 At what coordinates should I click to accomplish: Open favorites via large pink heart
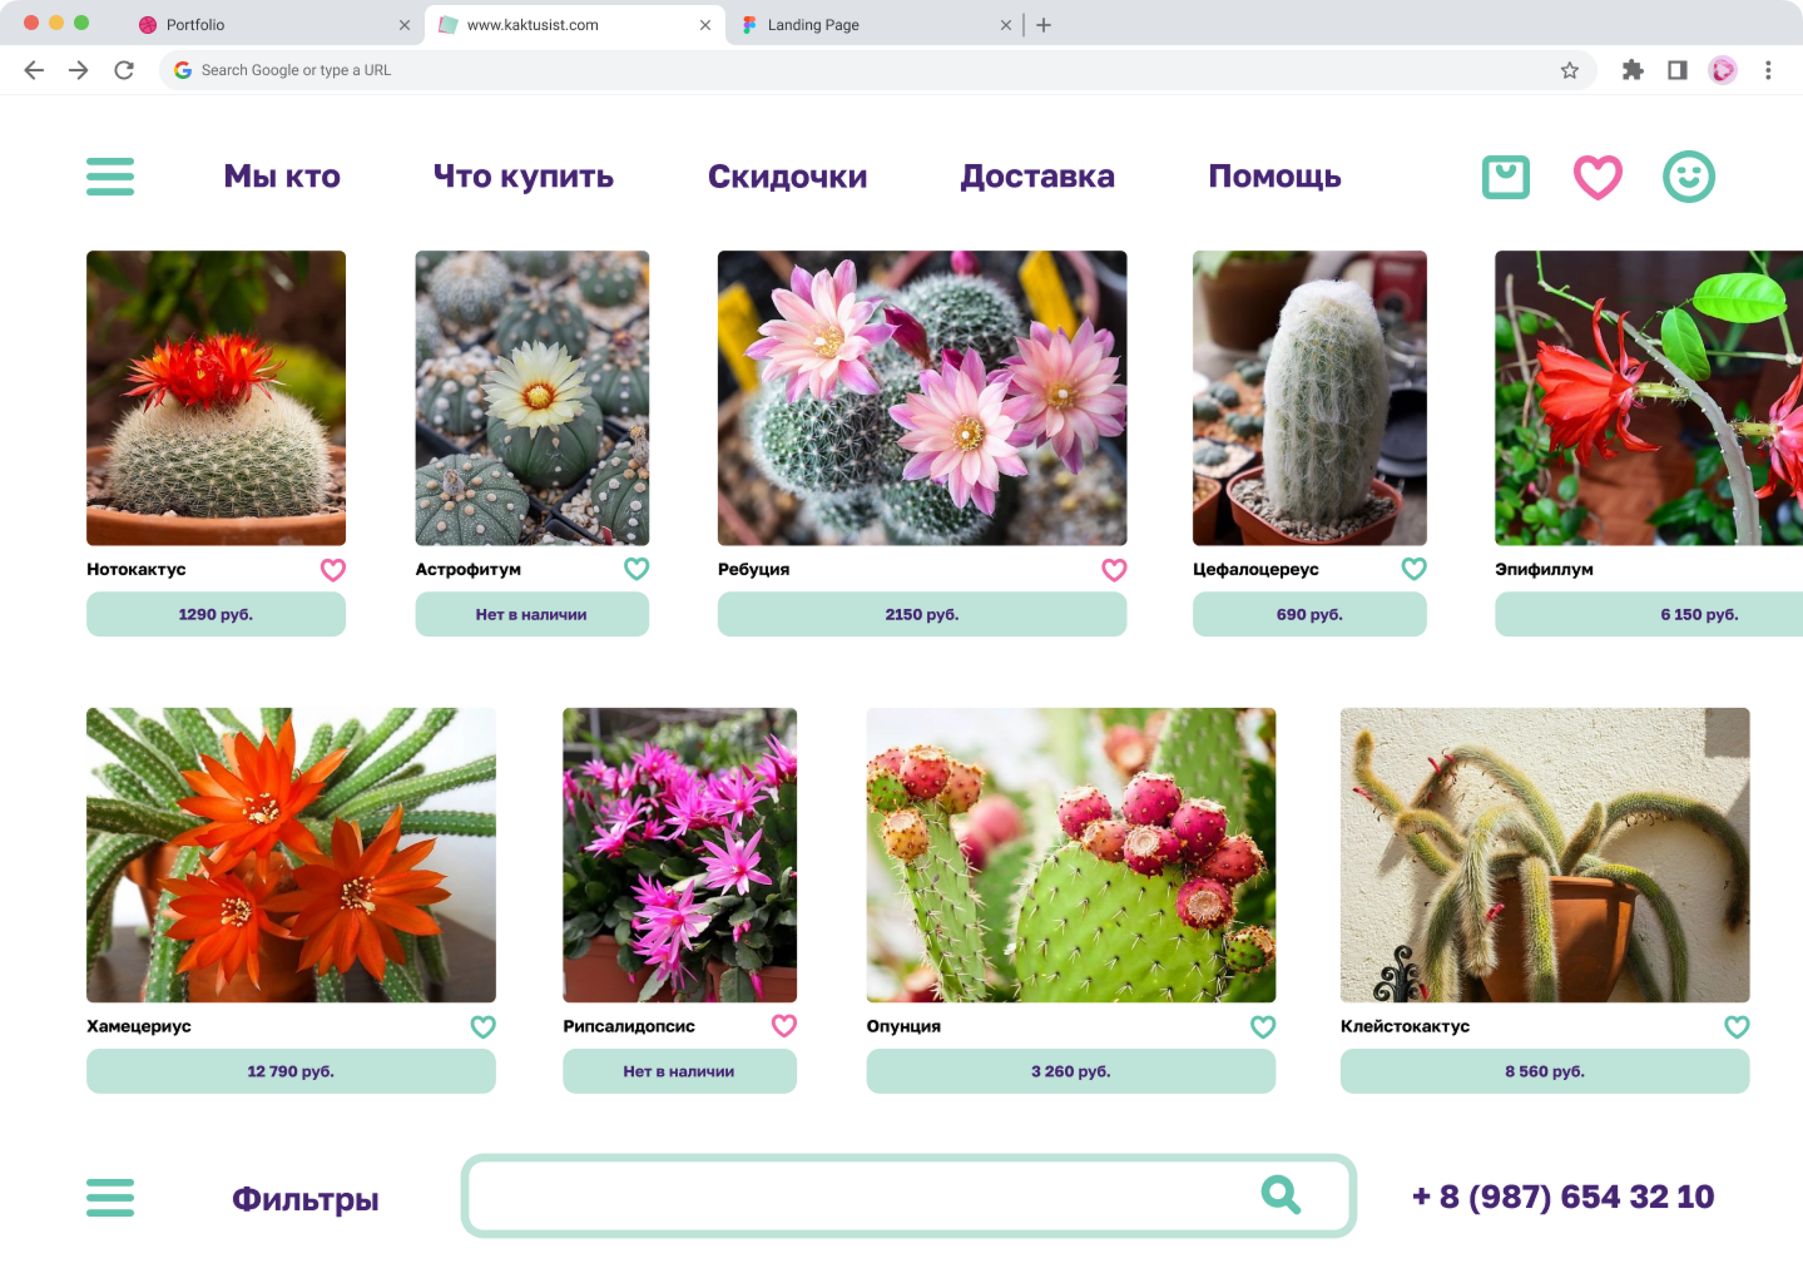click(x=1597, y=177)
